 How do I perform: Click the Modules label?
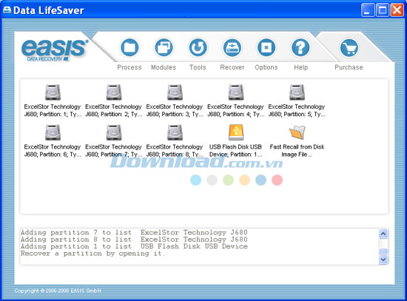tap(164, 67)
